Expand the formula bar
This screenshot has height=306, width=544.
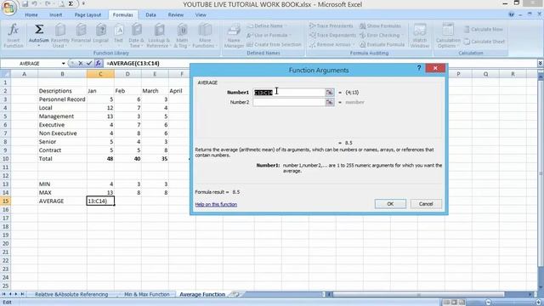click(541, 63)
